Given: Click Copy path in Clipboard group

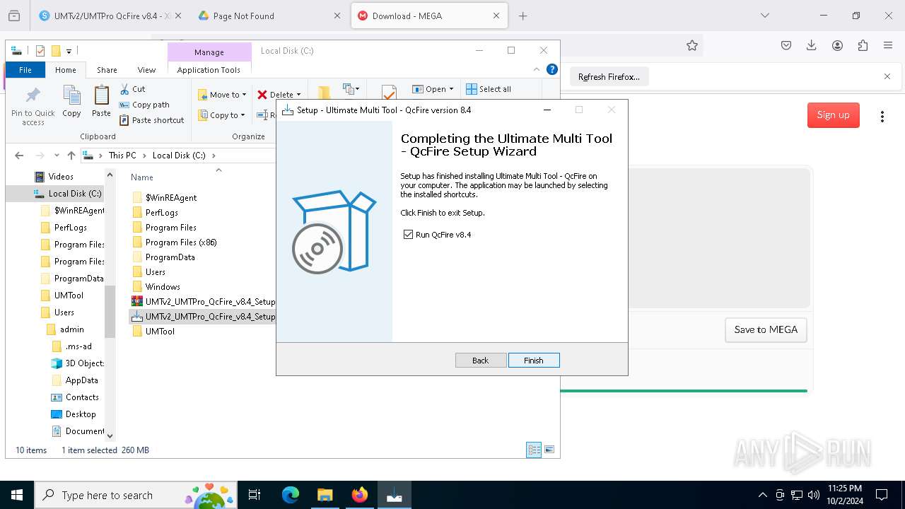Looking at the screenshot, I should click(x=144, y=105).
